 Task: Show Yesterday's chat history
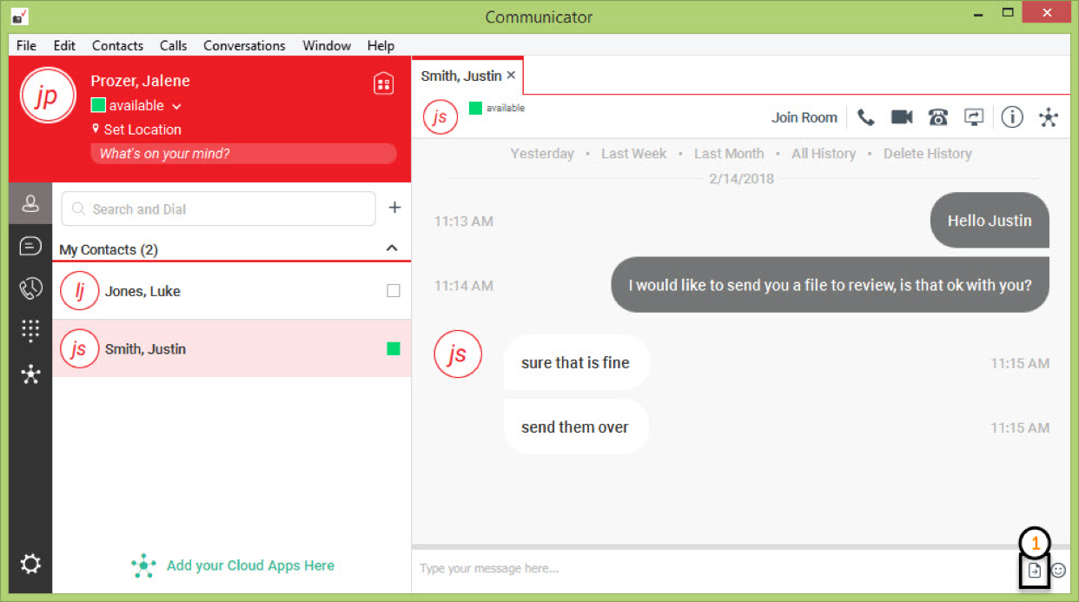pyautogui.click(x=542, y=153)
